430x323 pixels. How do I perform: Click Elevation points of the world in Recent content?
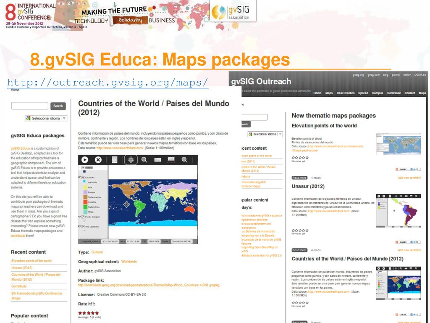tap(31, 261)
